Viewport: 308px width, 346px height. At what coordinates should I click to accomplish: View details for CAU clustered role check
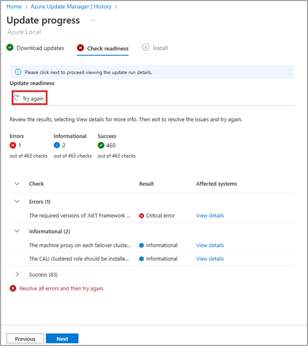[210, 259]
